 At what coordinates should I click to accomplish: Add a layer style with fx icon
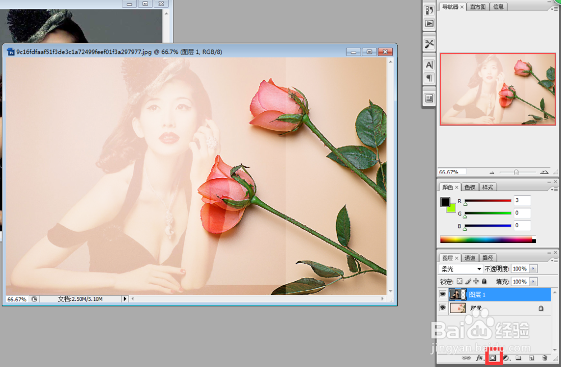[480, 357]
